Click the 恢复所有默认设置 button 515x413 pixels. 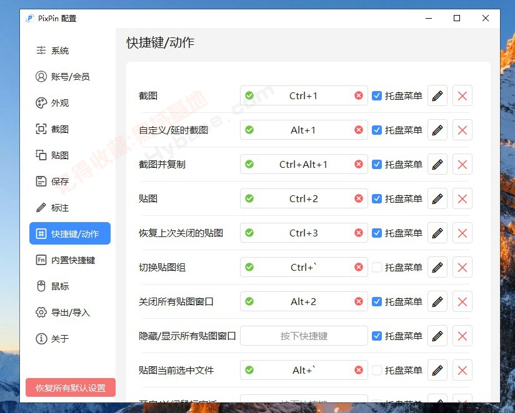tap(70, 387)
